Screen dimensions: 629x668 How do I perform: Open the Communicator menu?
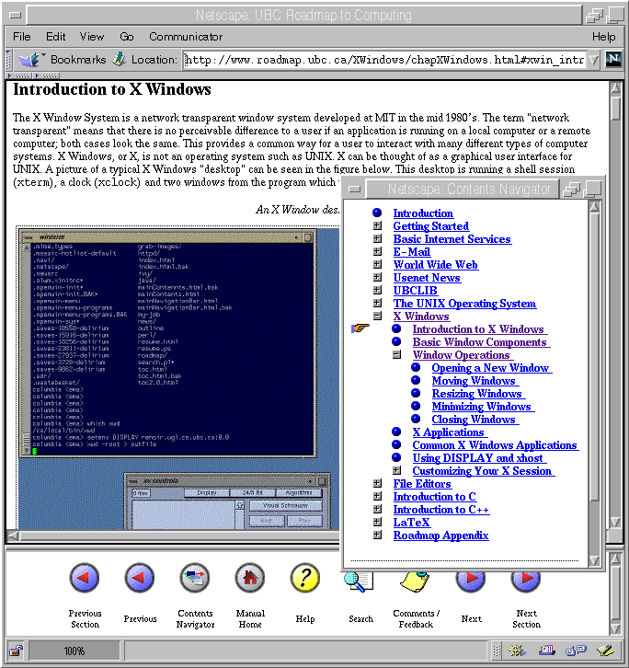pyautogui.click(x=186, y=37)
